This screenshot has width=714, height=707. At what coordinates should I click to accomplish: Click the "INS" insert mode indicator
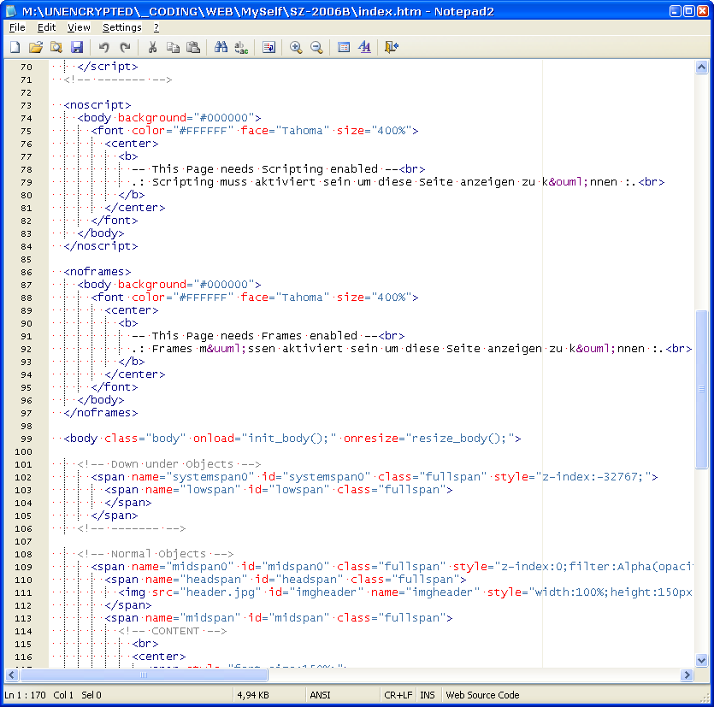[x=428, y=695]
